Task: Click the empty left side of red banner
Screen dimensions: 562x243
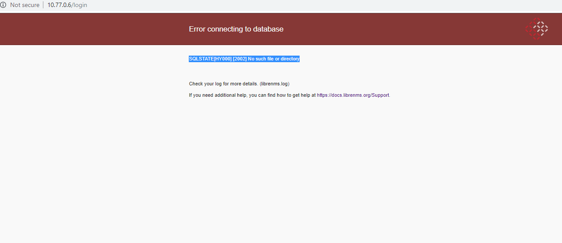Action: pyautogui.click(x=88, y=29)
